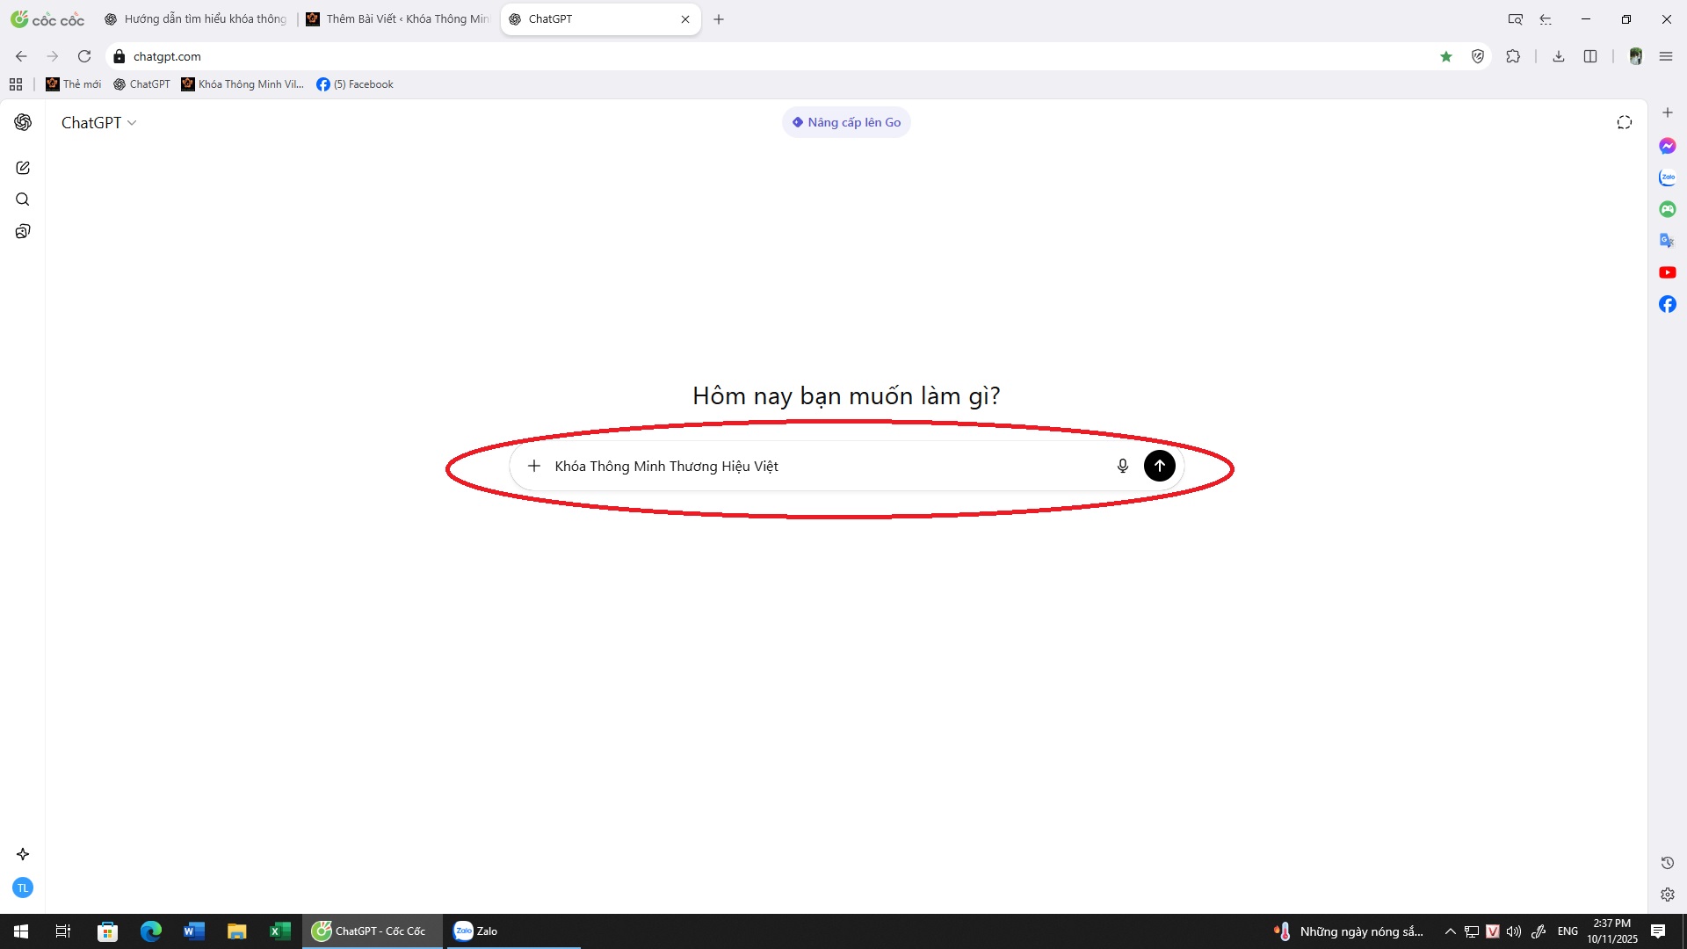Toggle the split view sidebar icon
This screenshot has width=1687, height=949.
coord(1590,56)
